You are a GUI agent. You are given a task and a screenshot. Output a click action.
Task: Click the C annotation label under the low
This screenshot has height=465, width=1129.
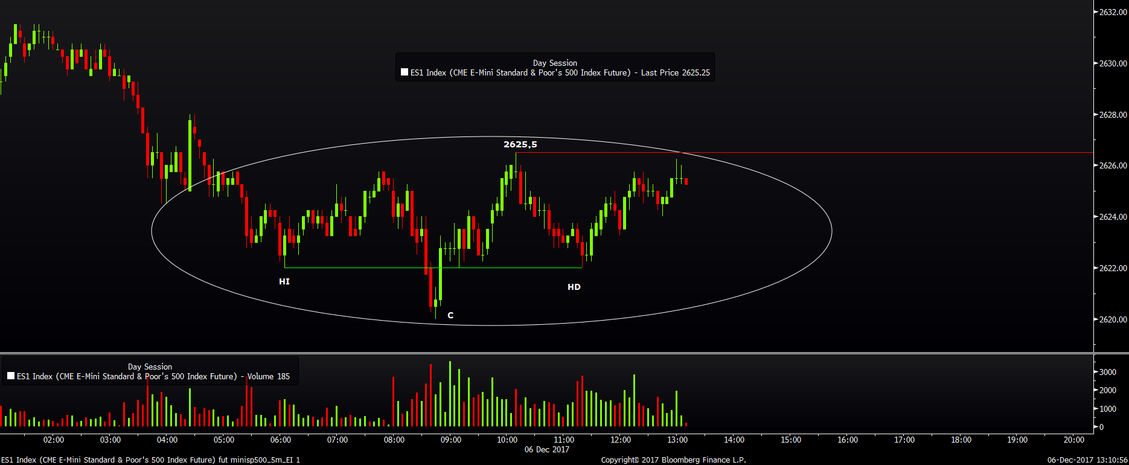click(450, 315)
